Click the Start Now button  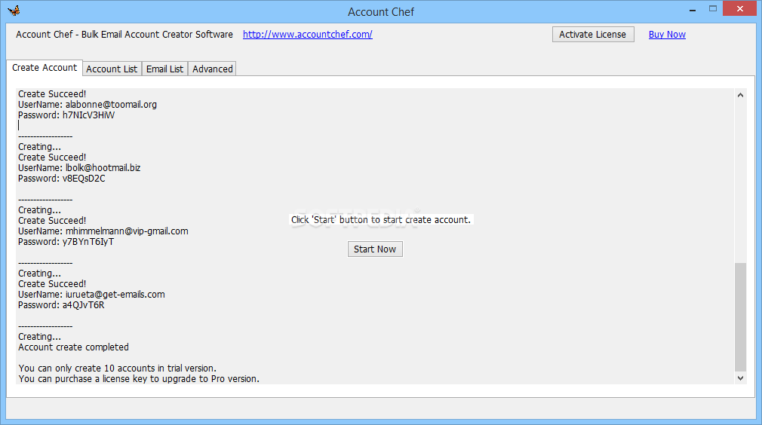click(375, 249)
